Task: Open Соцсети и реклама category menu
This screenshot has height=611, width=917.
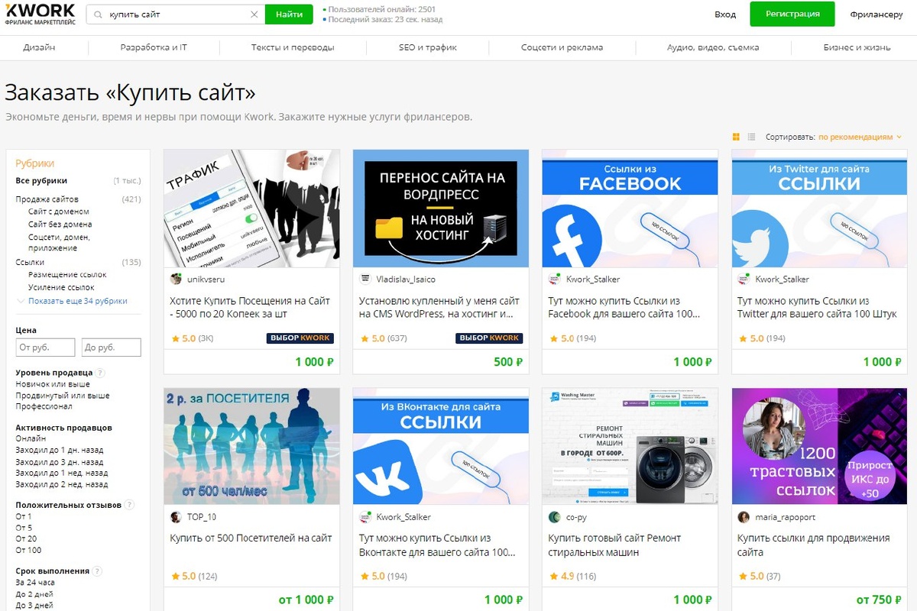Action: [562, 47]
